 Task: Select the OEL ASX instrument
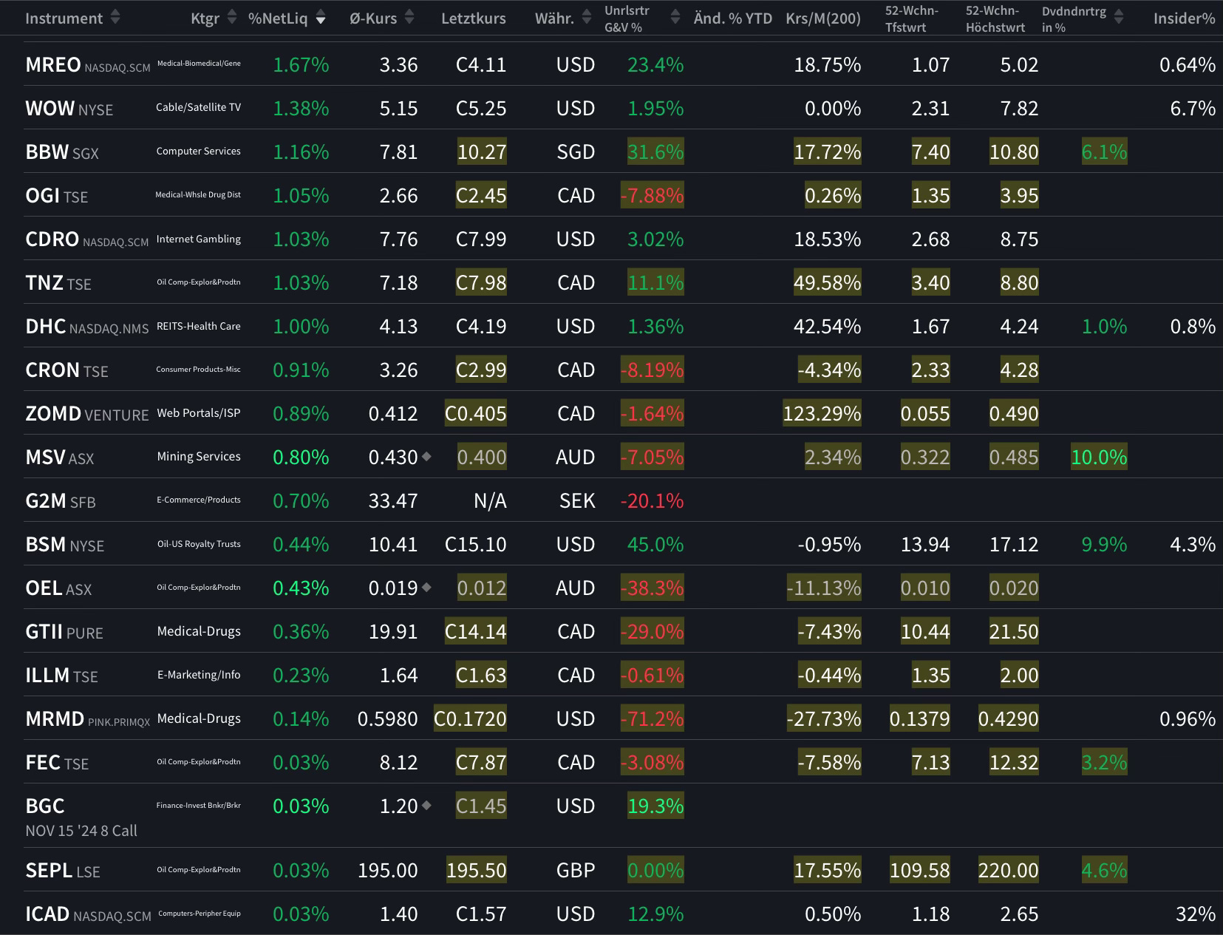coord(58,588)
